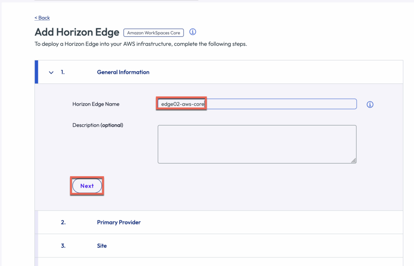Click the Horizon Edge Name label

point(96,104)
